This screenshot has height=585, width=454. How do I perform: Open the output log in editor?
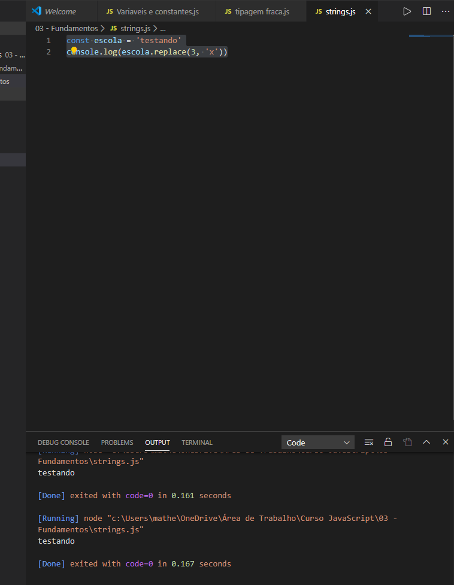tap(407, 442)
